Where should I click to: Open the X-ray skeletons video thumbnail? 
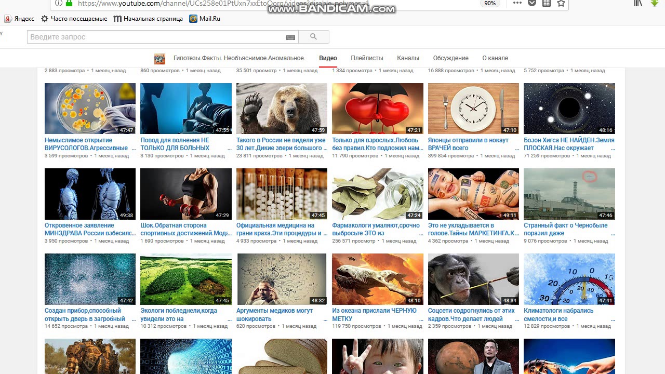pyautogui.click(x=90, y=194)
